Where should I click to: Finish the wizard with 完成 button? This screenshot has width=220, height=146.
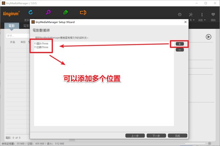177,136
